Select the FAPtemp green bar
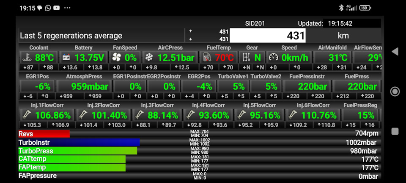Image resolution: width=406 pixels, height=183 pixels. [72, 167]
